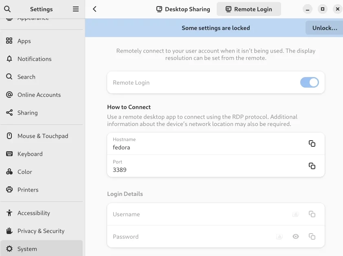Show password with the eye icon
Screen dimensions: 343x256
tap(295, 236)
